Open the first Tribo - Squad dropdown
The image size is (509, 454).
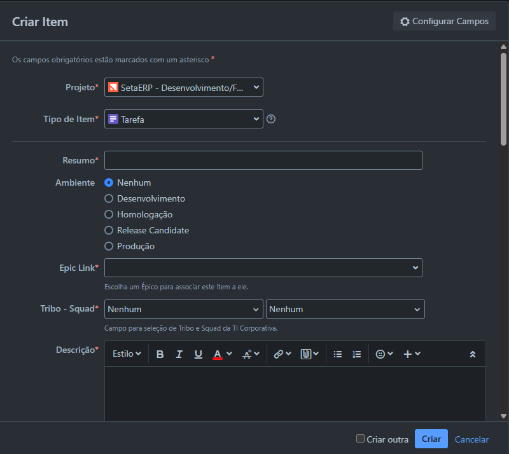coord(183,309)
